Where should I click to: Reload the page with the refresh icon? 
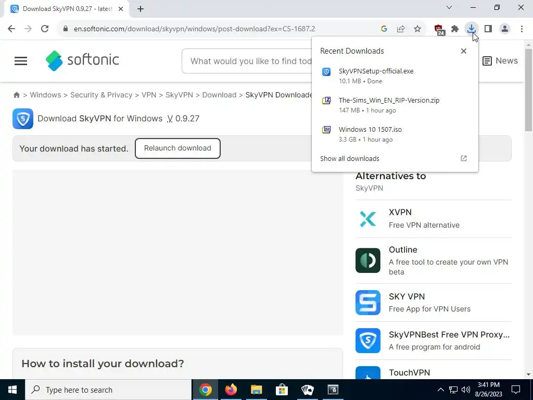(45, 29)
